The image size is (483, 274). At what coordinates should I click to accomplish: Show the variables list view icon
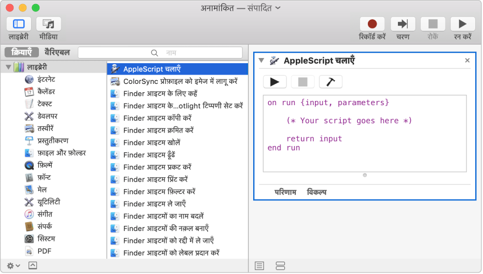click(x=280, y=266)
